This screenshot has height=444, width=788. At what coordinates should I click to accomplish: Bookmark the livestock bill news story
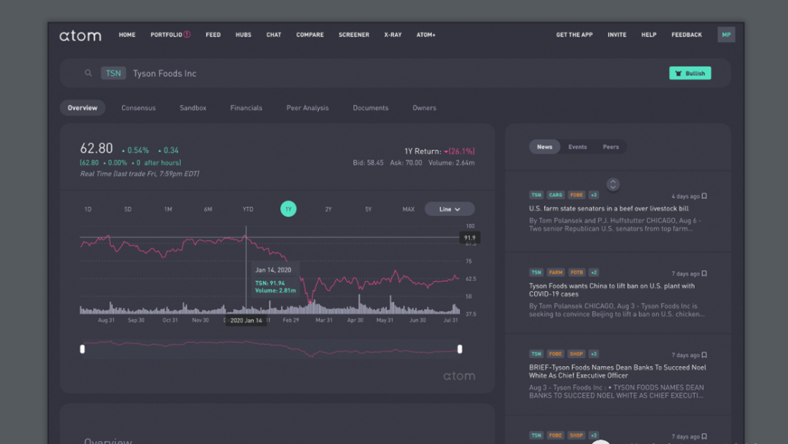click(x=704, y=196)
